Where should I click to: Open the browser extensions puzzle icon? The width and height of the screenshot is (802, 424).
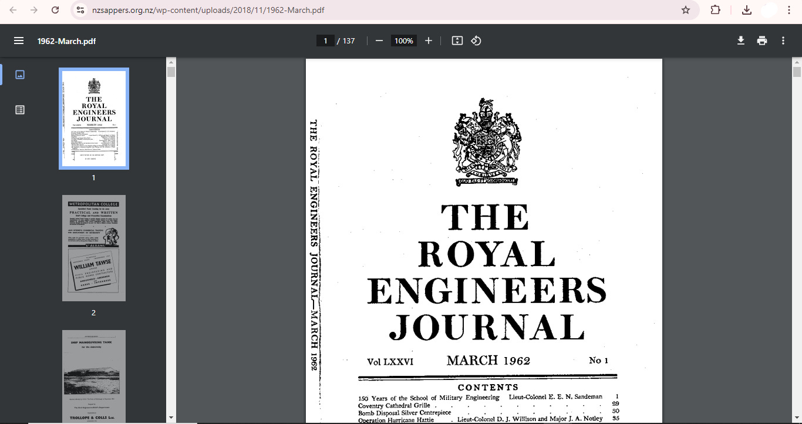[715, 10]
